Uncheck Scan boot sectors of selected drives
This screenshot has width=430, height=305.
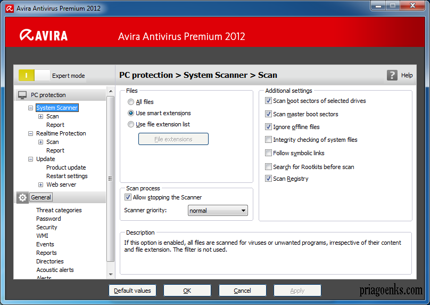[x=268, y=101]
